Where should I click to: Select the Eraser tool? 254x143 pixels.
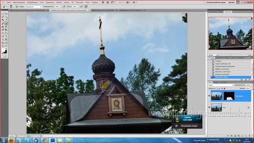(x=3, y=29)
